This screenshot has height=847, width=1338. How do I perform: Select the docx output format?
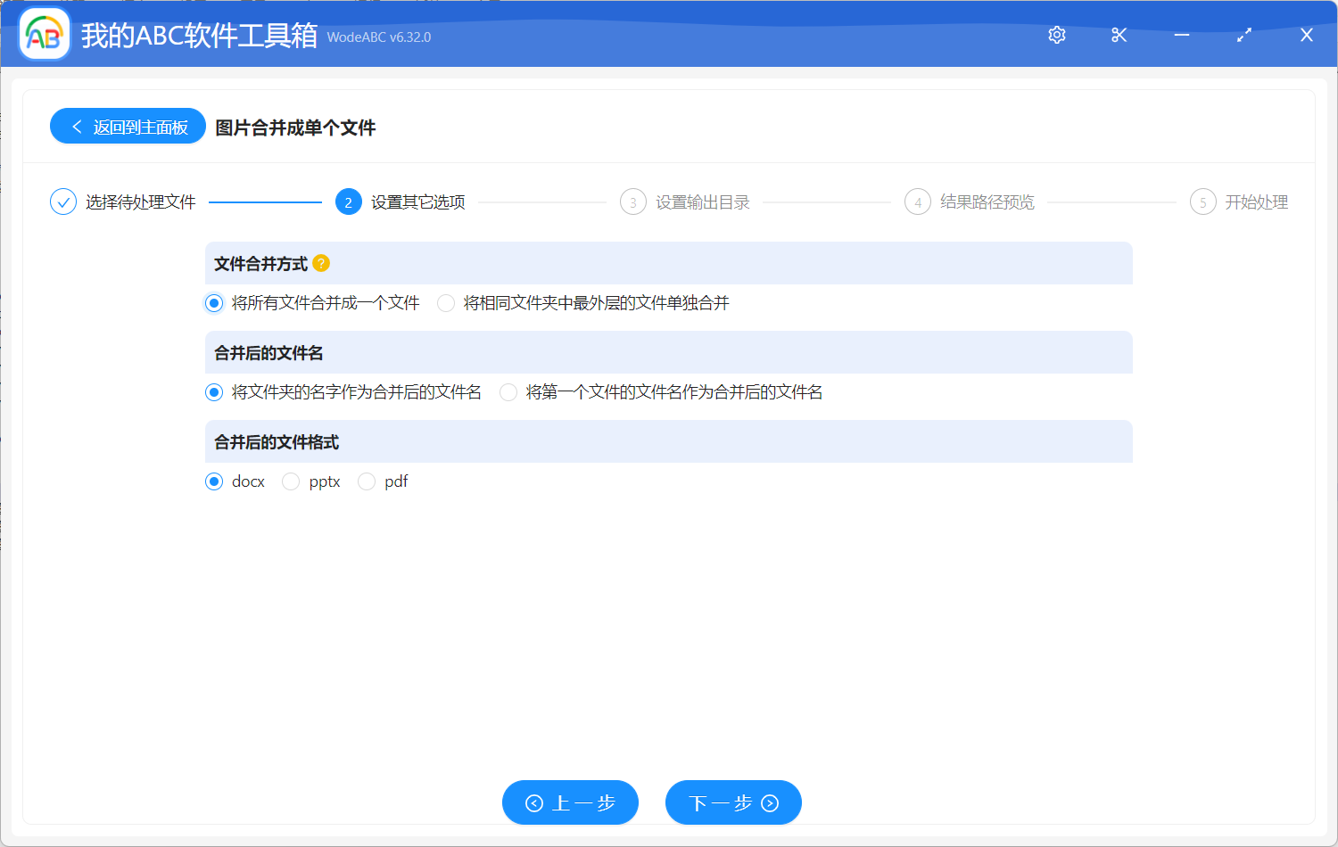click(213, 481)
